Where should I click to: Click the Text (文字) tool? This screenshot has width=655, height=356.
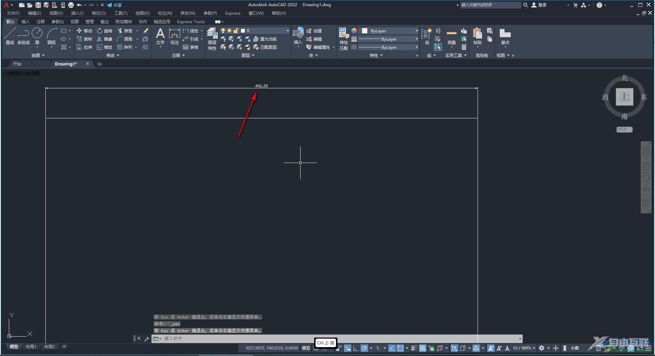point(160,36)
